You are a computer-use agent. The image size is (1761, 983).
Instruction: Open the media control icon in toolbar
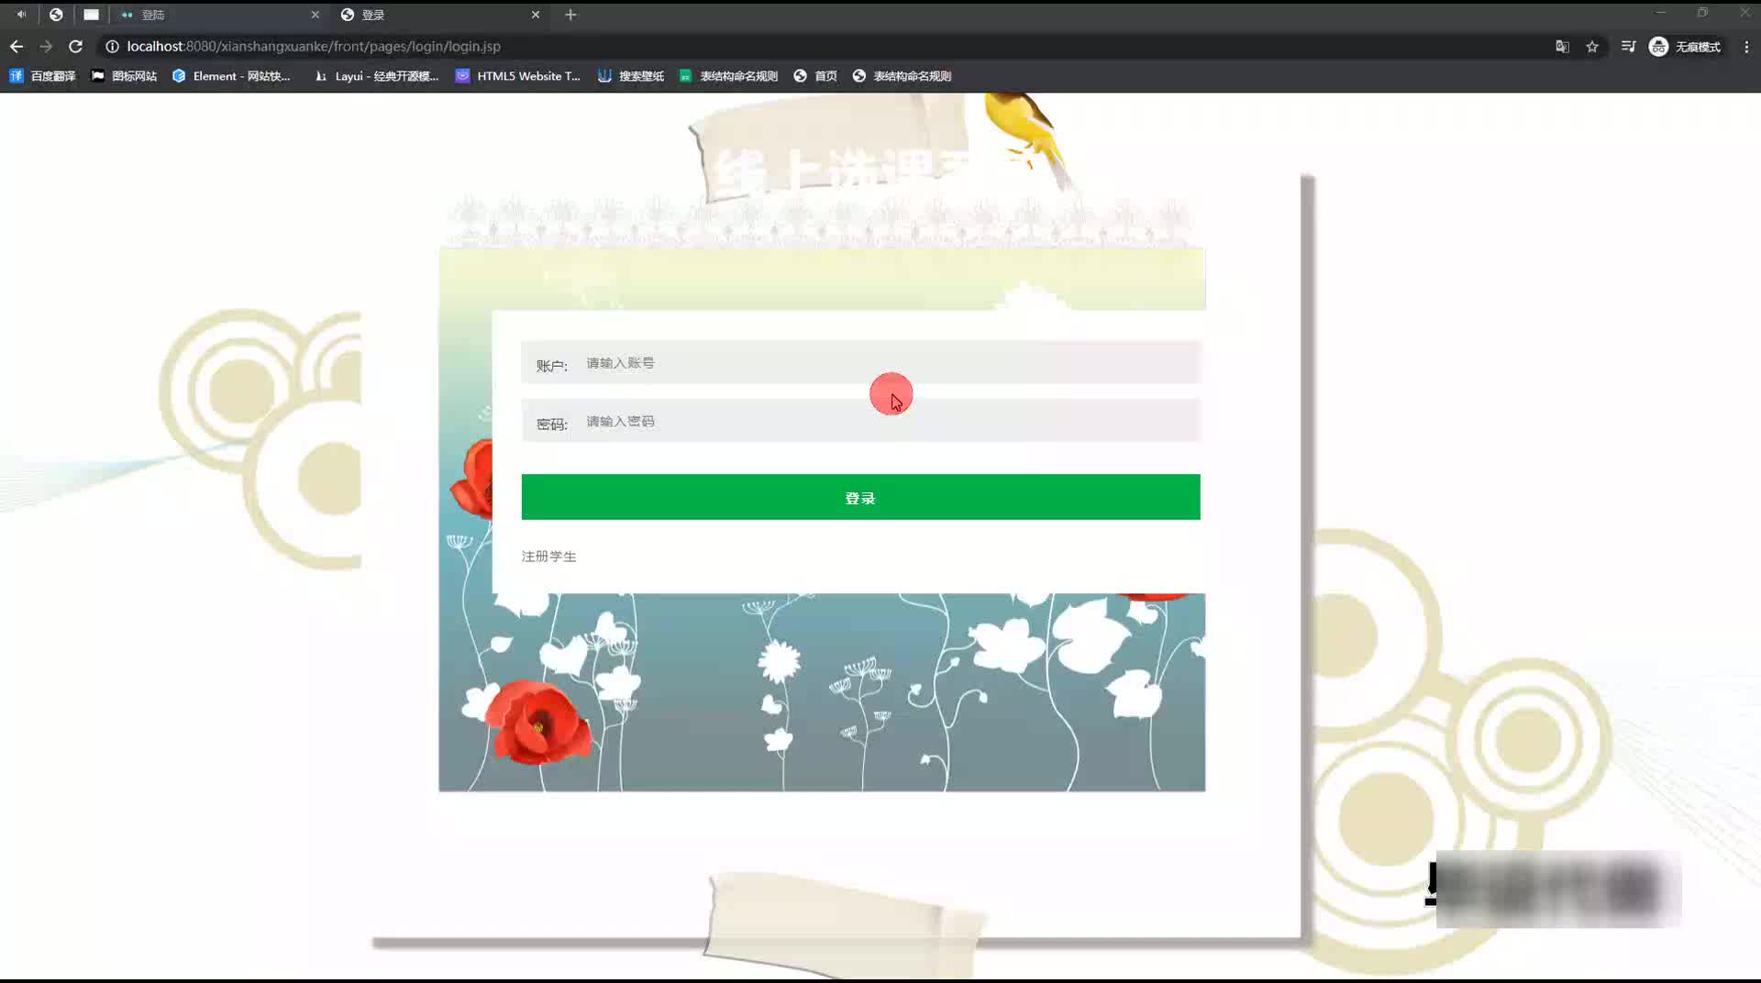(x=1628, y=46)
